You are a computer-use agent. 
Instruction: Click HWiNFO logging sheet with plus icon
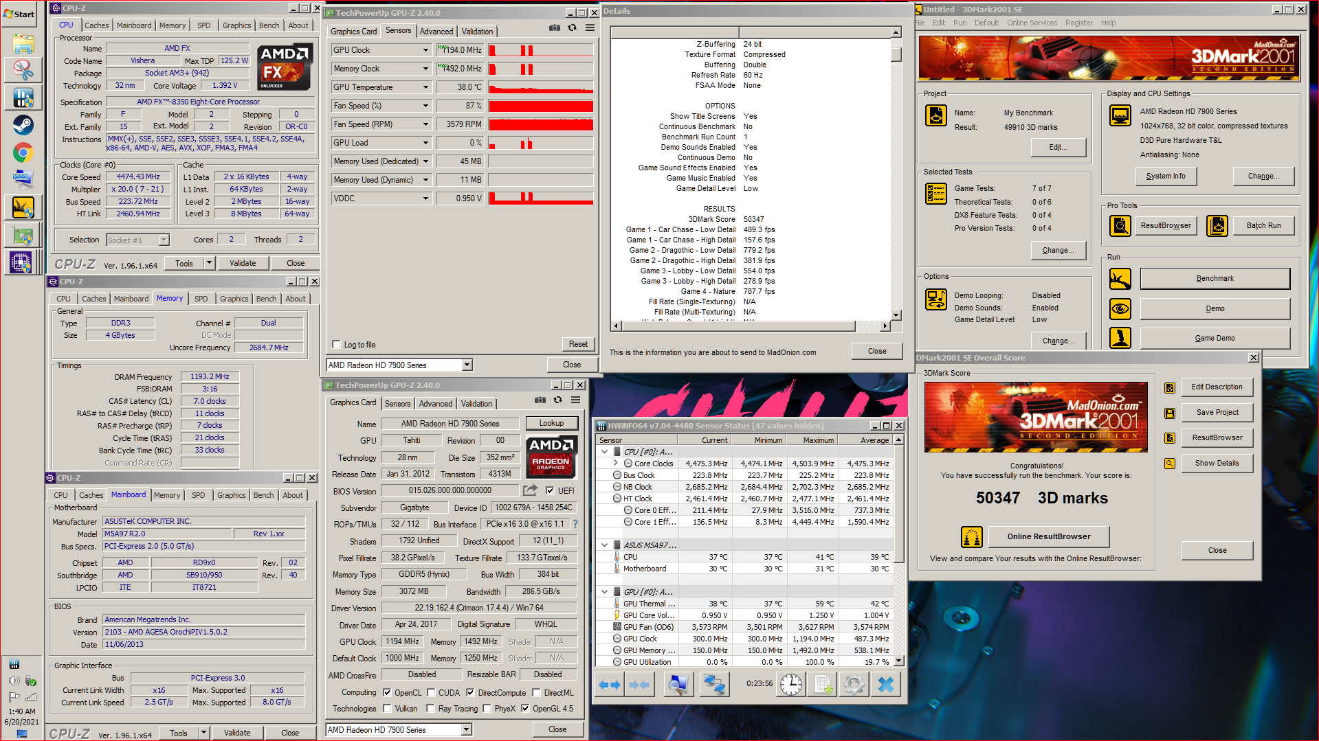click(823, 685)
